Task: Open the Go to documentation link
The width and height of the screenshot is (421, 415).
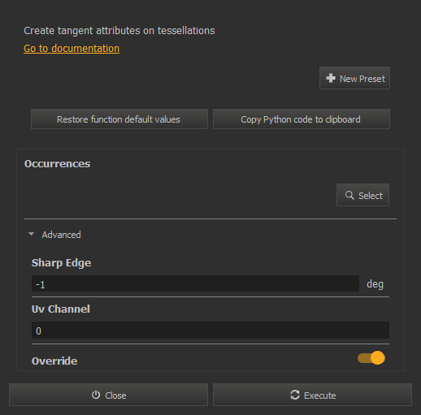Action: pyautogui.click(x=72, y=49)
